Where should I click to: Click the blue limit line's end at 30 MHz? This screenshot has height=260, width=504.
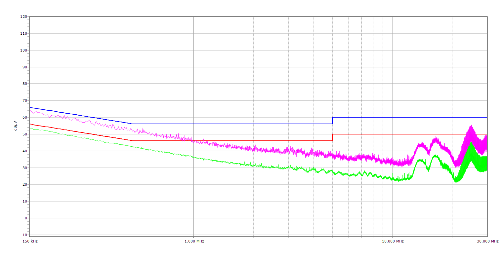click(487, 117)
